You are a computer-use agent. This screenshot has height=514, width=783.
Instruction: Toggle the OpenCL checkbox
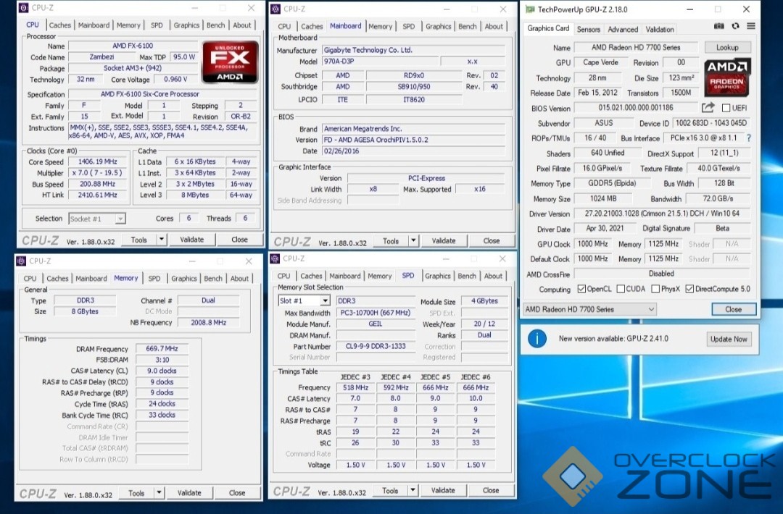581,289
